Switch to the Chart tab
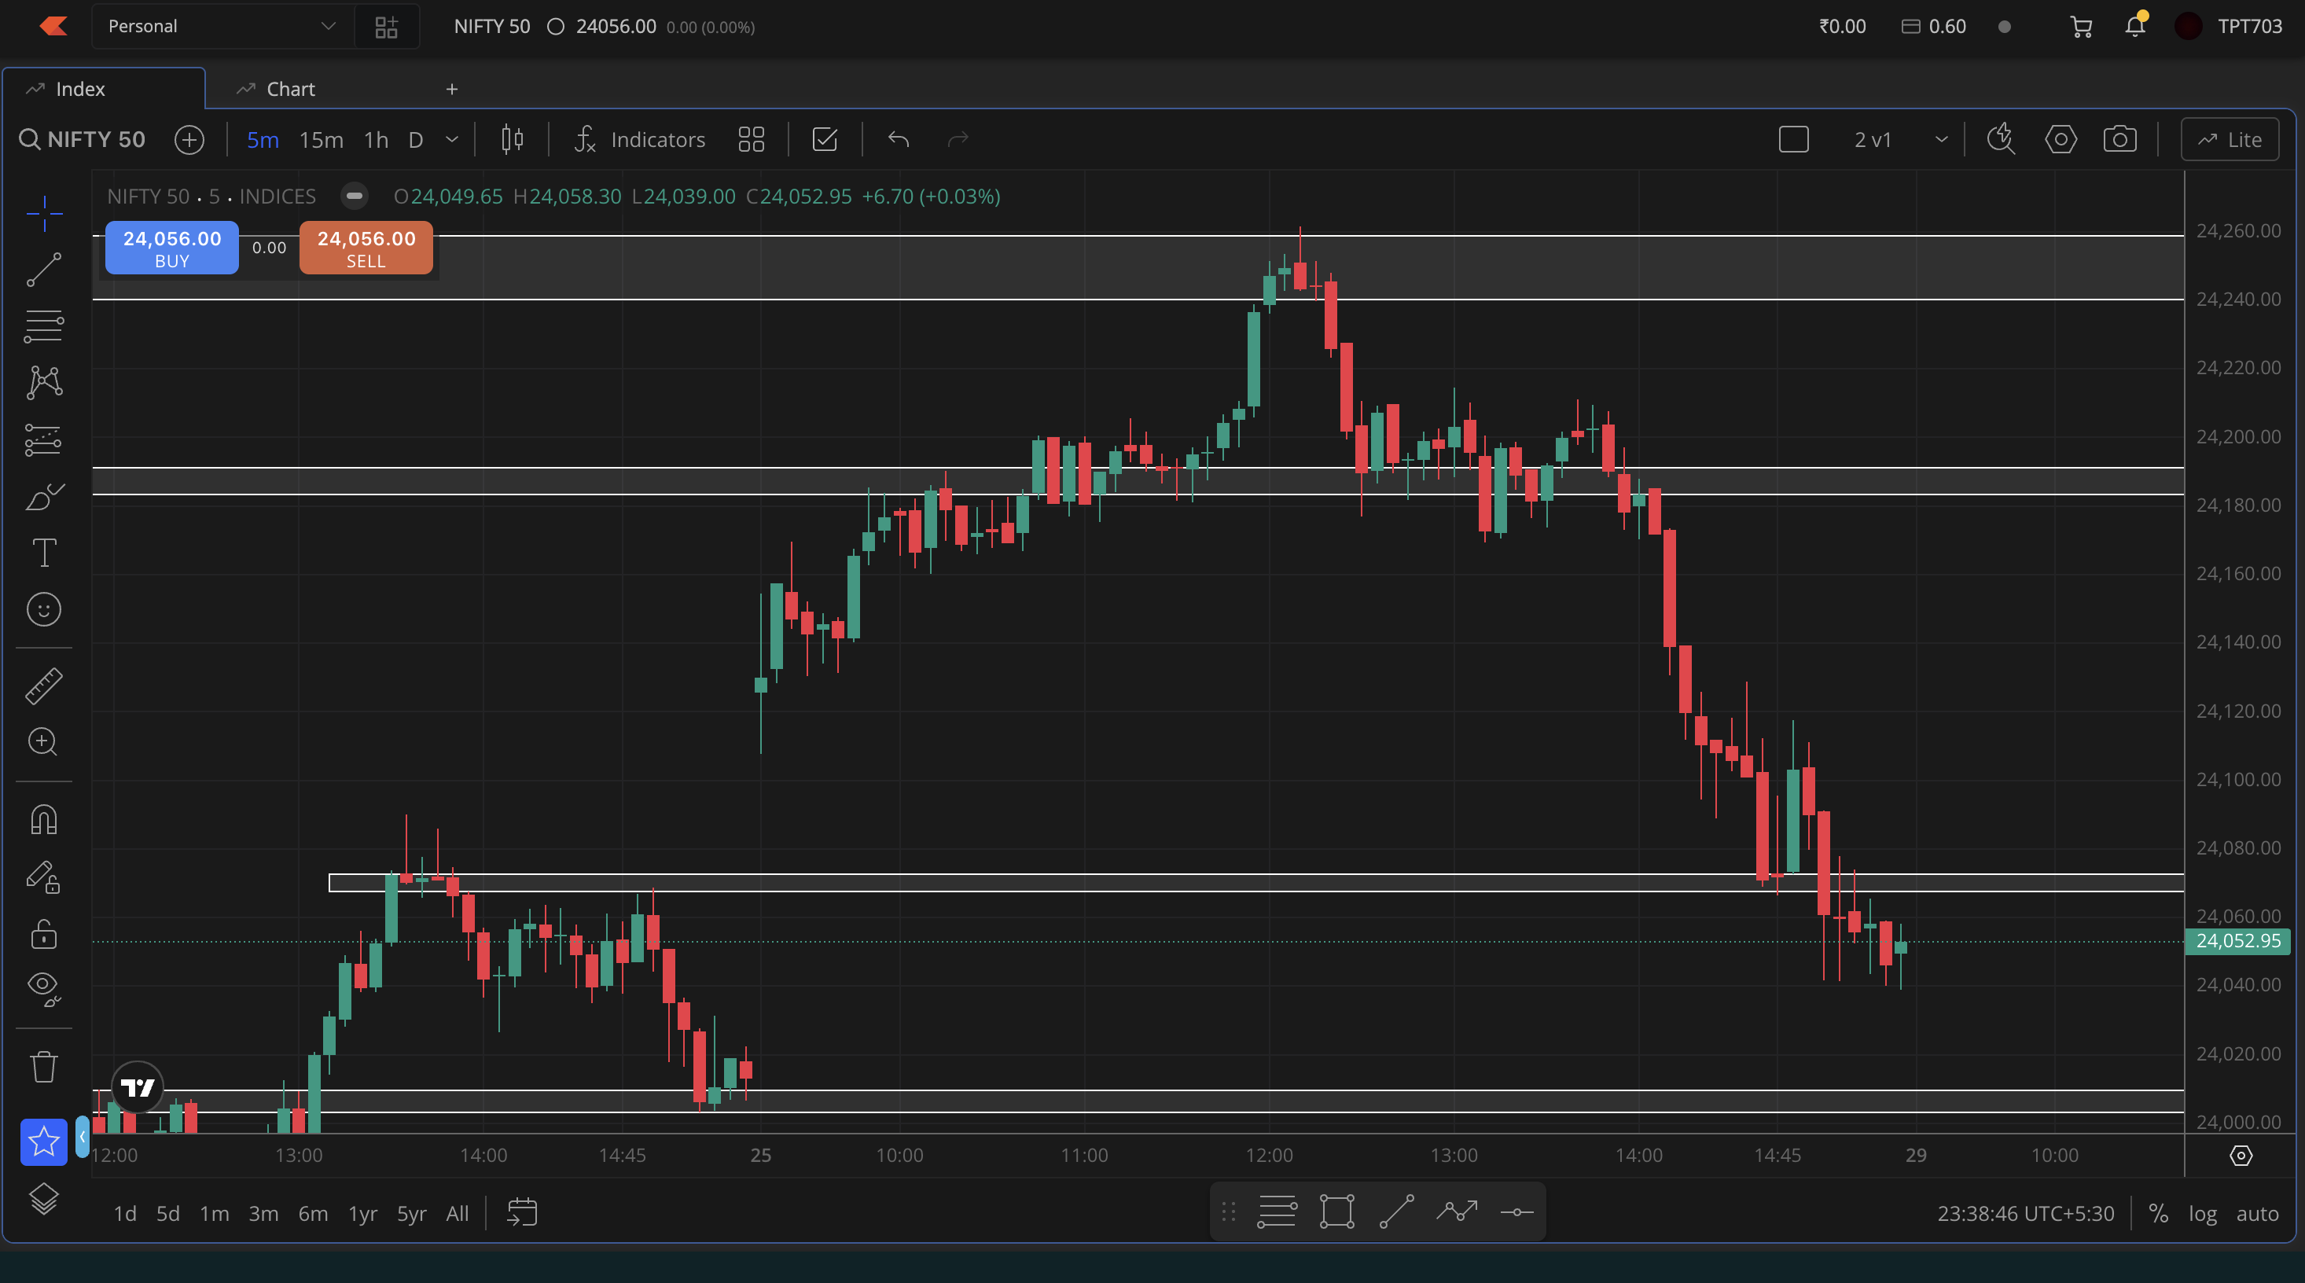This screenshot has height=1283, width=2305. point(276,89)
